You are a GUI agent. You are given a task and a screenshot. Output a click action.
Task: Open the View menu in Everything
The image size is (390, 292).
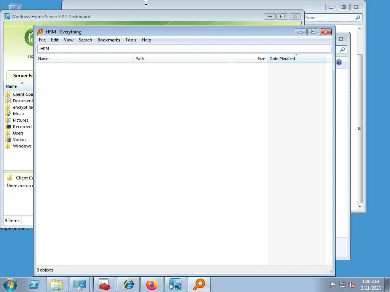pos(69,40)
